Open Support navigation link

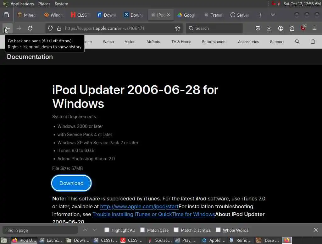(277, 42)
